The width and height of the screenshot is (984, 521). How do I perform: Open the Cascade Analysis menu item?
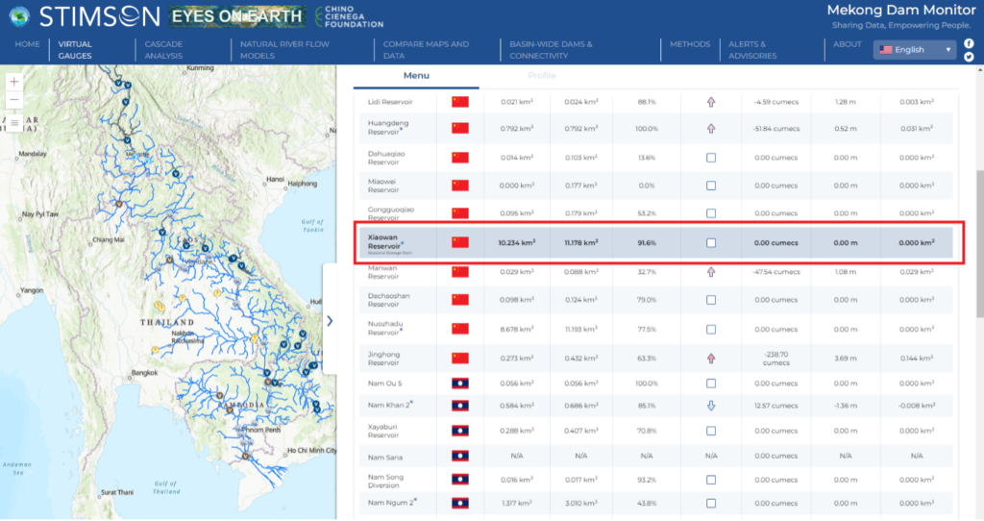click(163, 50)
